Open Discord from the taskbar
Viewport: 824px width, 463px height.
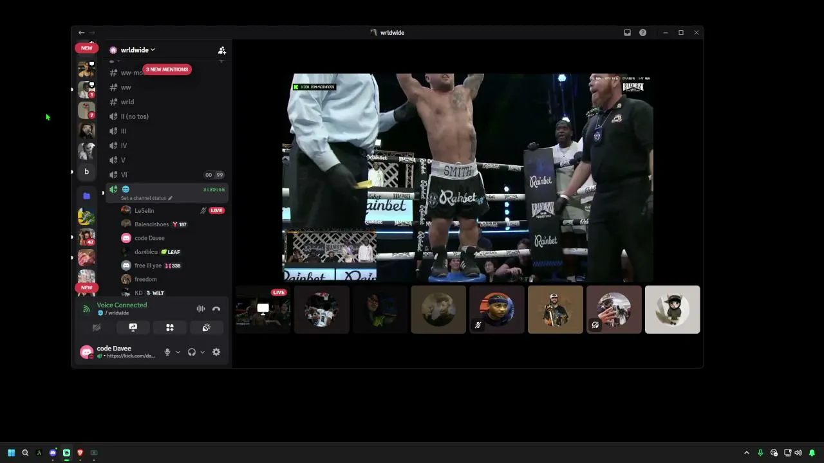(53, 453)
